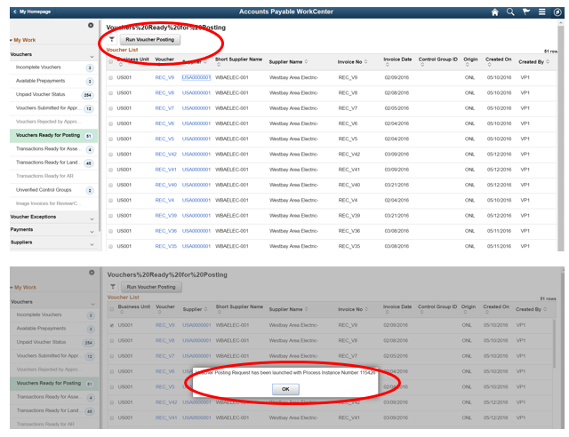Tick the checkbox for voucher REC_V40
The height and width of the screenshot is (437, 569).
pos(110,185)
